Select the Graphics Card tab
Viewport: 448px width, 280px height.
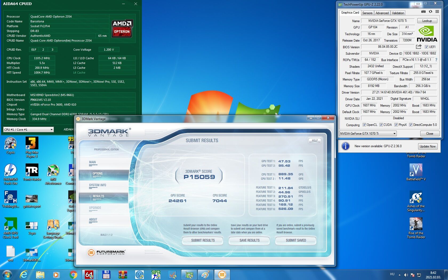pos(350,13)
